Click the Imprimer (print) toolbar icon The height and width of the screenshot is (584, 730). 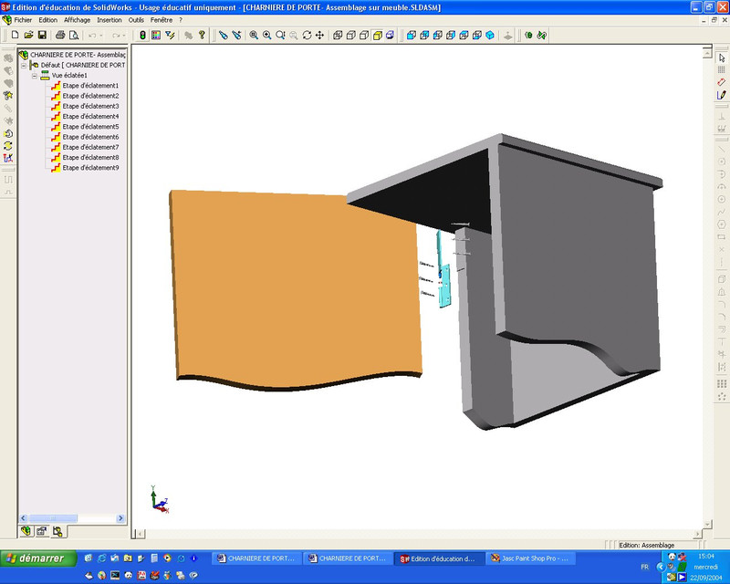[x=59, y=35]
